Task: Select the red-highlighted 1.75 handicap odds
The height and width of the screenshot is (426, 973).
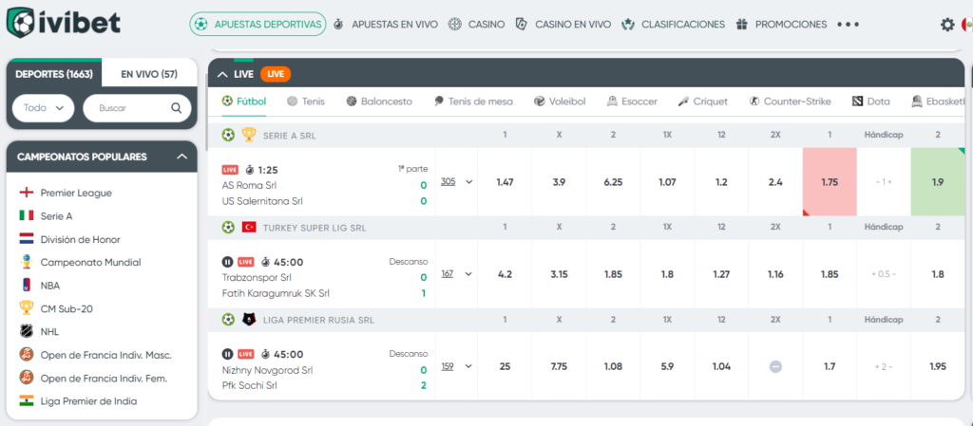Action: [830, 182]
